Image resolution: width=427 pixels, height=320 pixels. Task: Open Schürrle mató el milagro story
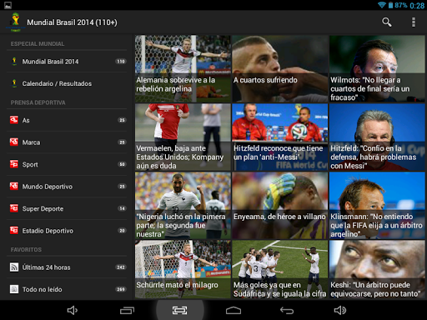point(183,269)
